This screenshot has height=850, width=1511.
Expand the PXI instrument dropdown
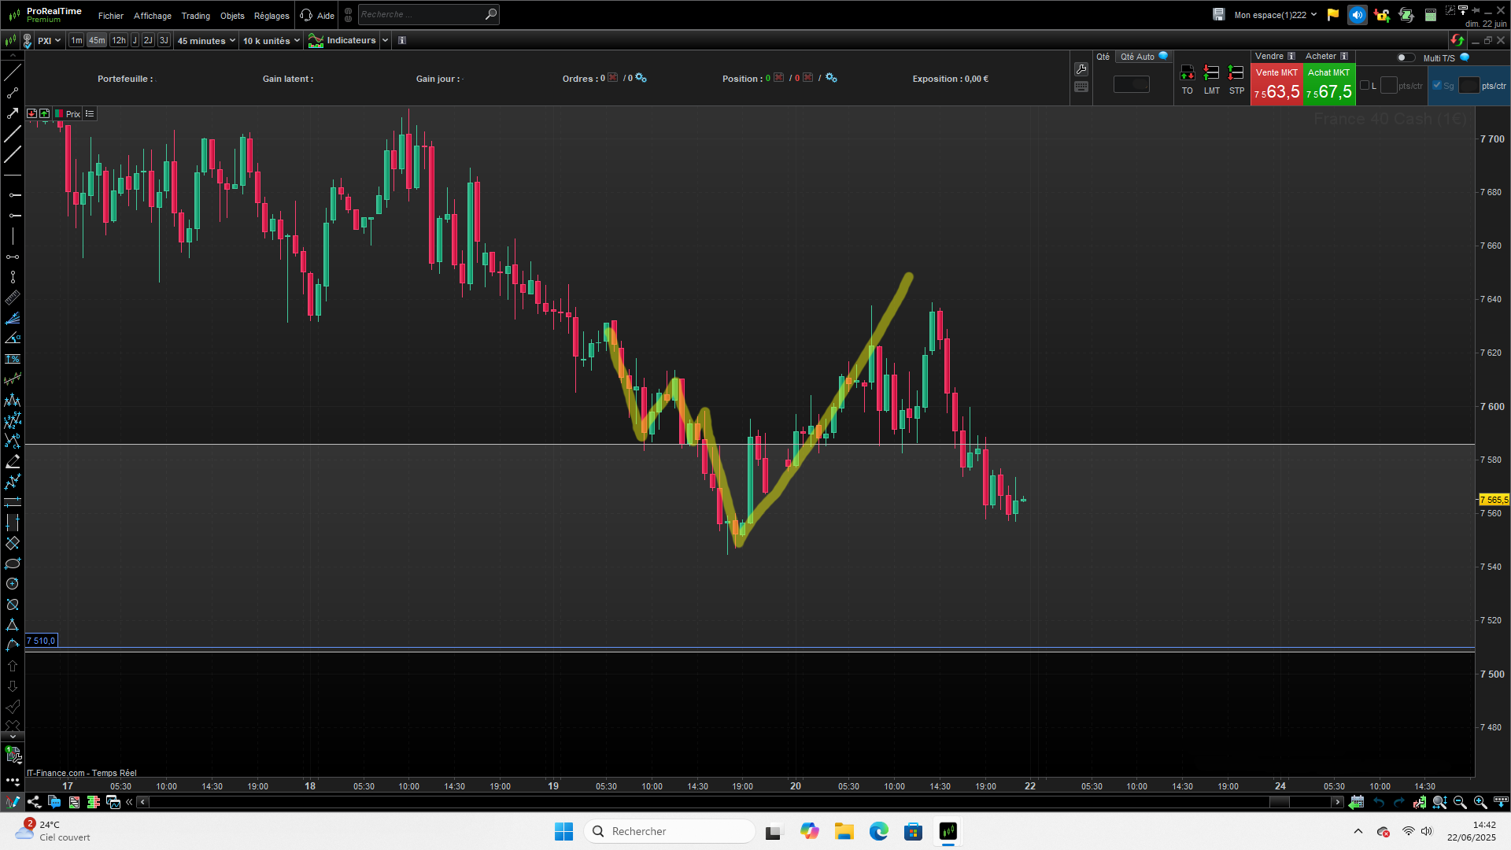click(49, 41)
